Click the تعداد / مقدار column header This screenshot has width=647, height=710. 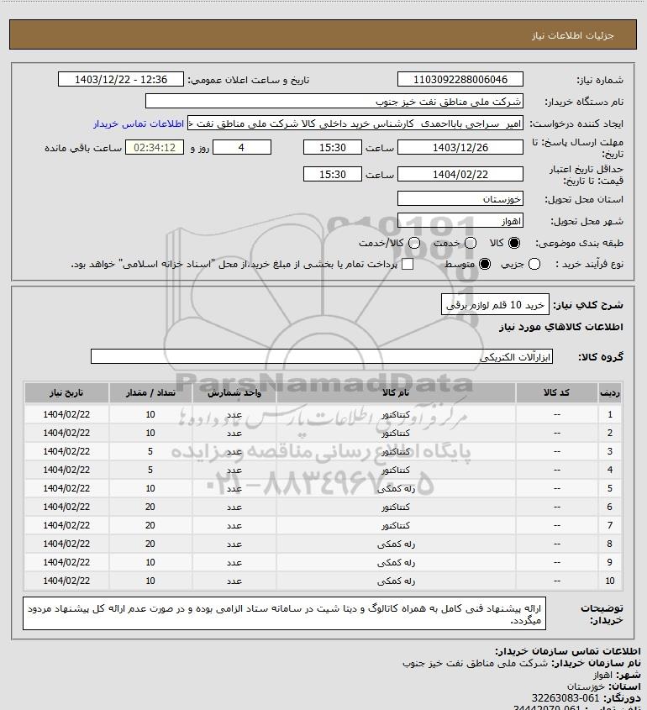[x=150, y=392]
